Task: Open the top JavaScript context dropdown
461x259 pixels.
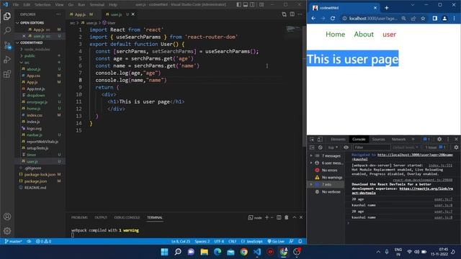Action: tap(333, 147)
